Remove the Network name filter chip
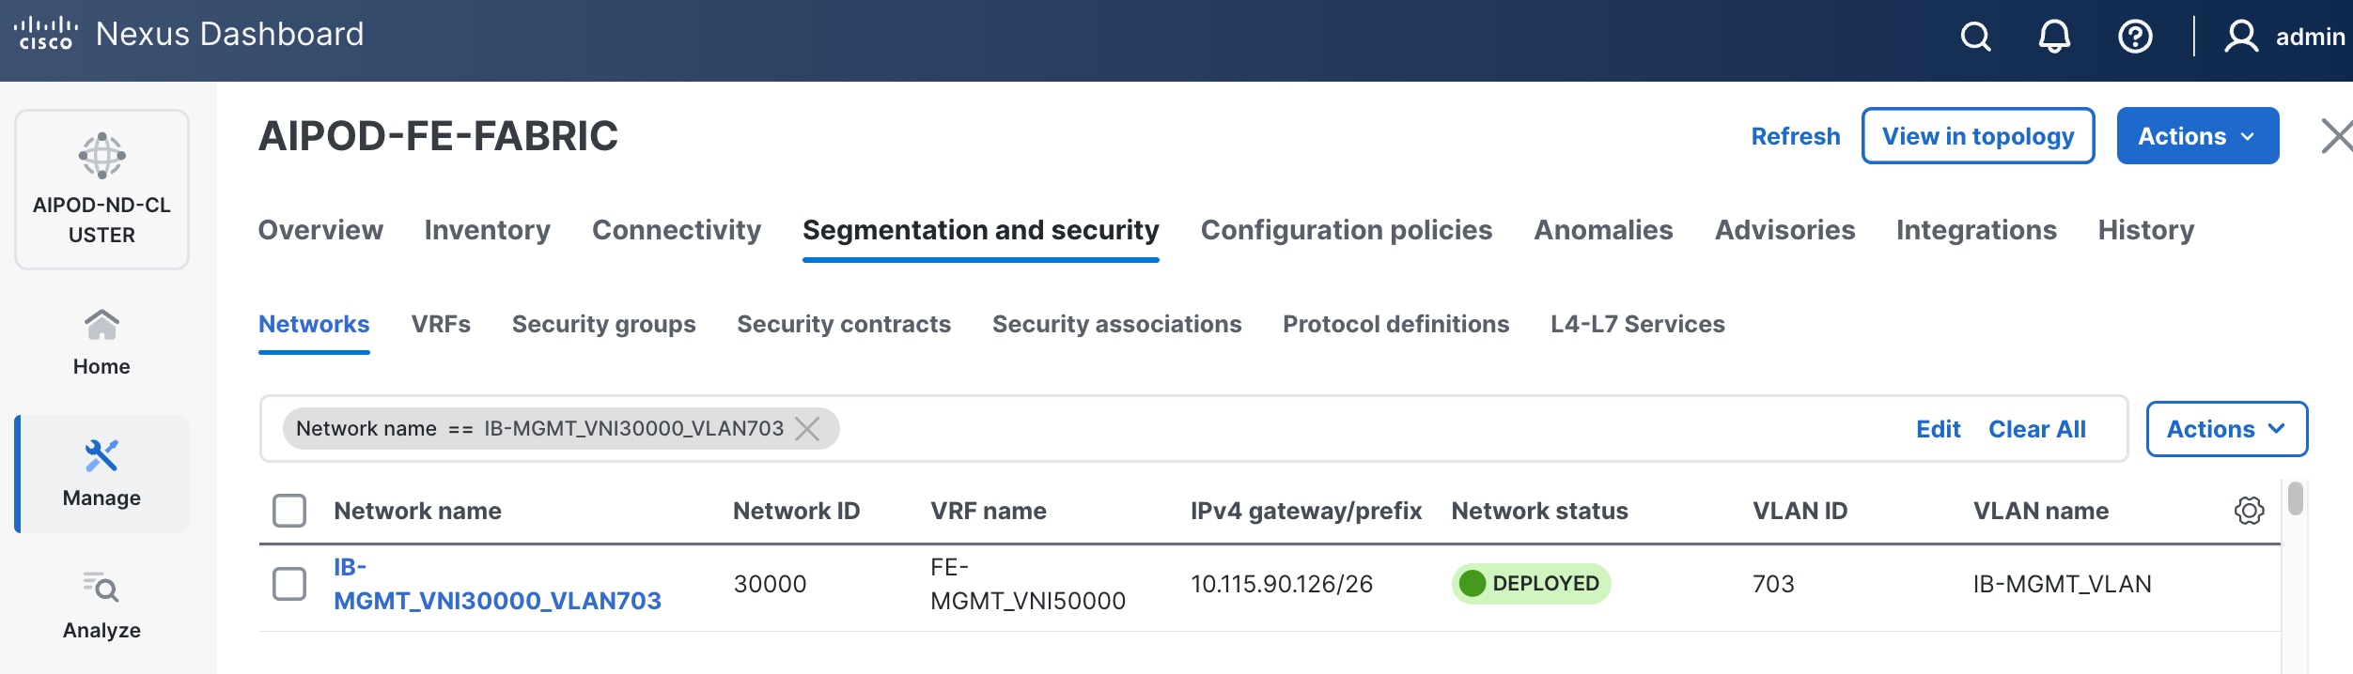 [x=807, y=429]
